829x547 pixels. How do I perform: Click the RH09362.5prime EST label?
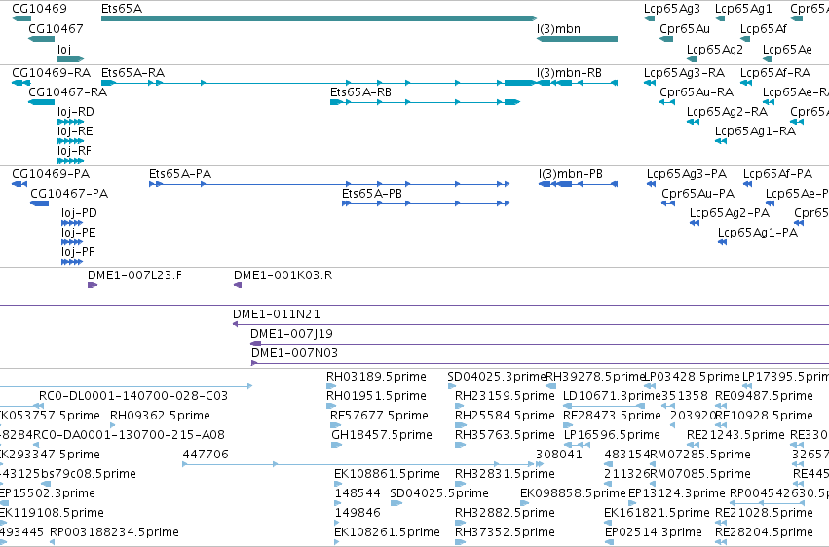[x=160, y=416]
